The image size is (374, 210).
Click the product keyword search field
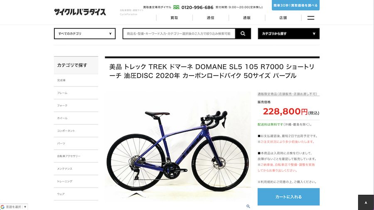[179, 34]
